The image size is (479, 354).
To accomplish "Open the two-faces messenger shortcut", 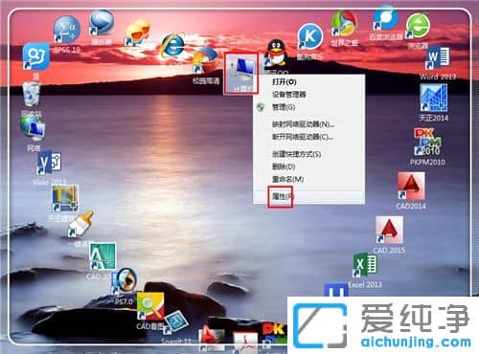I will [x=137, y=33].
